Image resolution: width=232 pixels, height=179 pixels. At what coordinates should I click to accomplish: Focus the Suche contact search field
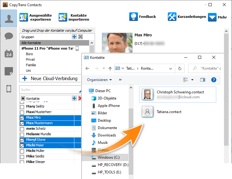[x=50, y=90]
